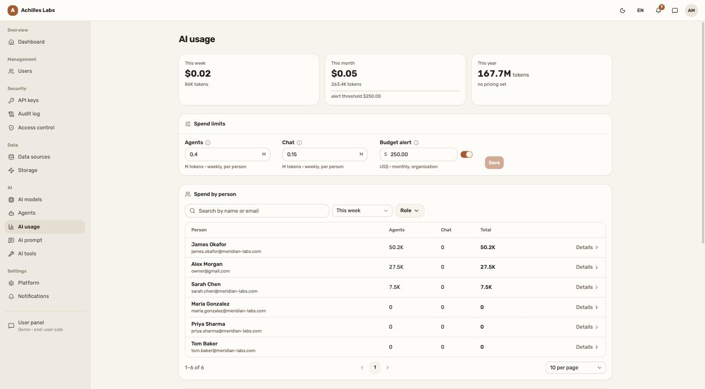Open notifications bell icon

[x=658, y=10]
